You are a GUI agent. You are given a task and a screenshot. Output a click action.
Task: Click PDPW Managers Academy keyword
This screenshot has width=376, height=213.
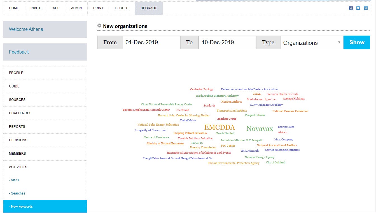tap(266, 105)
